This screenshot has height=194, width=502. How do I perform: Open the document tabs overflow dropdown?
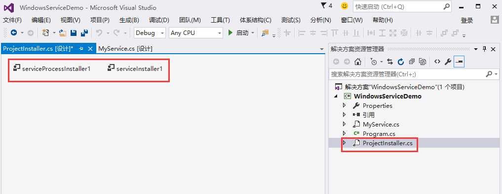tap(322, 49)
